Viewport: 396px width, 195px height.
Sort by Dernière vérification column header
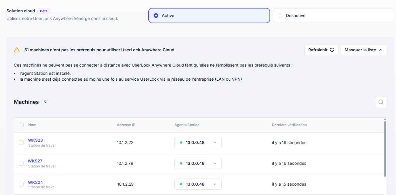[x=289, y=125]
